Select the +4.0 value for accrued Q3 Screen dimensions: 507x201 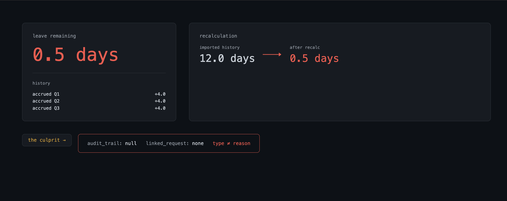coord(160,108)
